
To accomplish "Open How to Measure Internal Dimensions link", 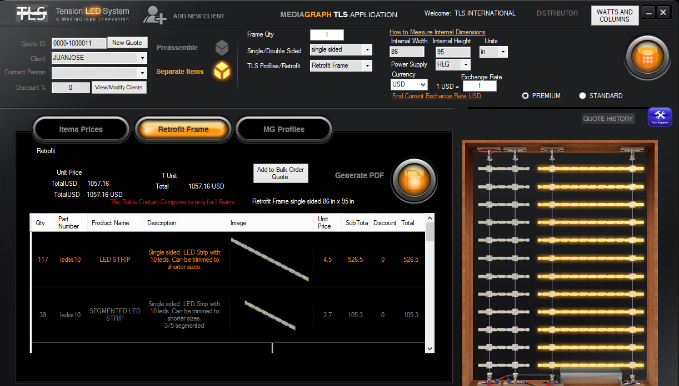I will pos(437,32).
